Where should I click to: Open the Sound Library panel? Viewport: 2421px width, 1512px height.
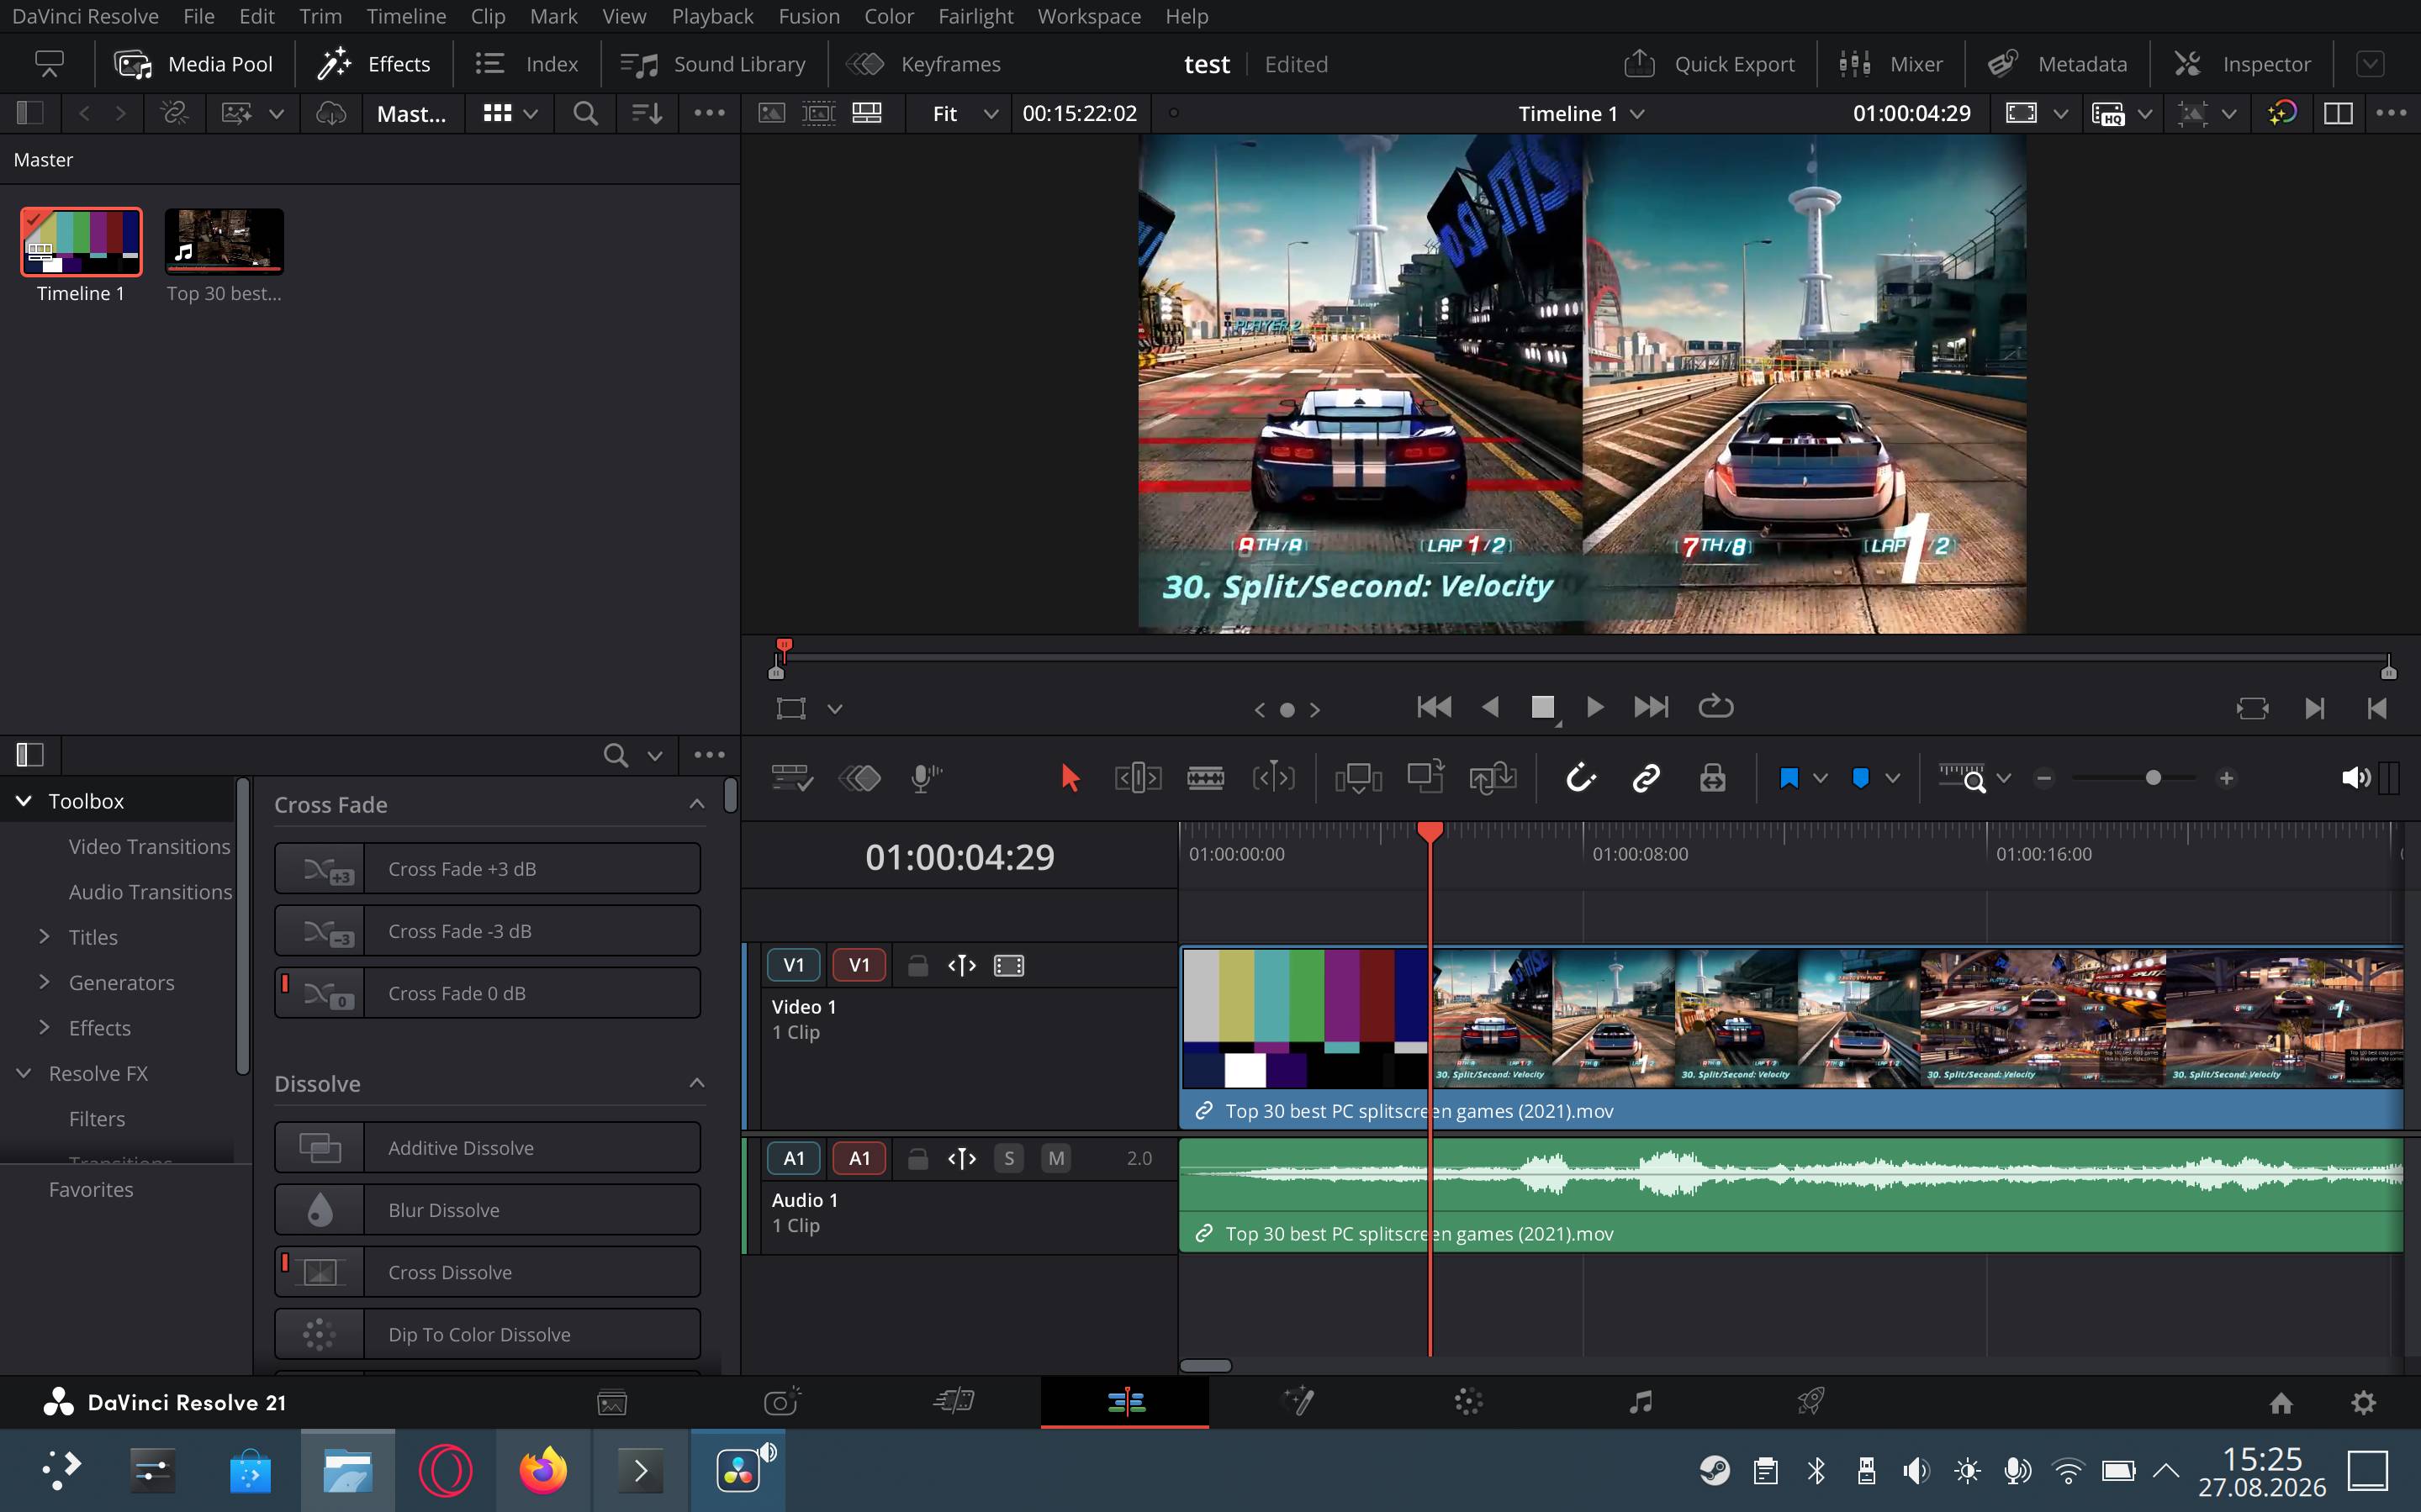tap(713, 64)
